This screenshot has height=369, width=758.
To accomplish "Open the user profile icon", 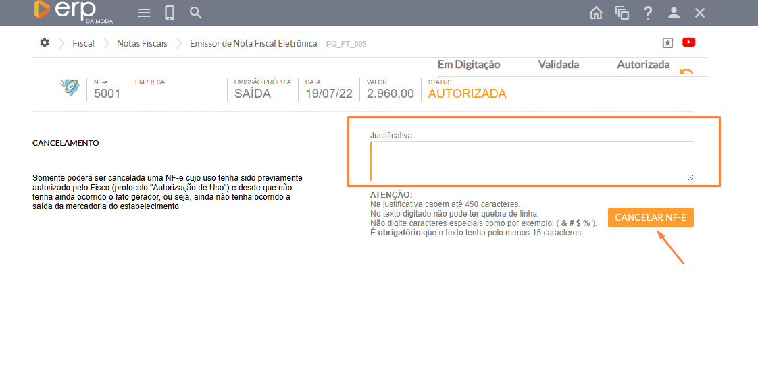I will coord(674,13).
